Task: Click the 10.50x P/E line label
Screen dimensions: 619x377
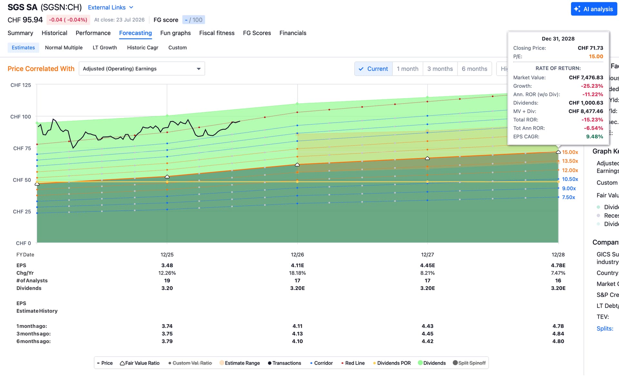Action: click(570, 179)
